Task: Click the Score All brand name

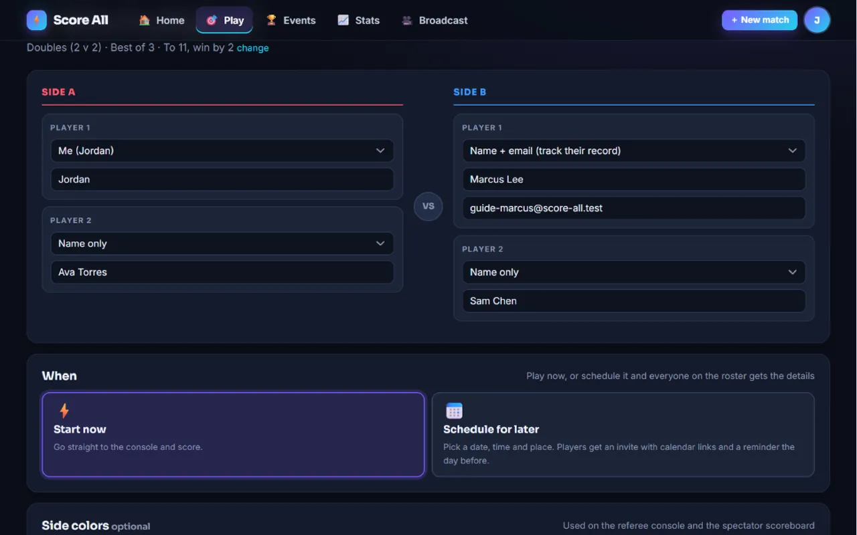Action: (80, 20)
